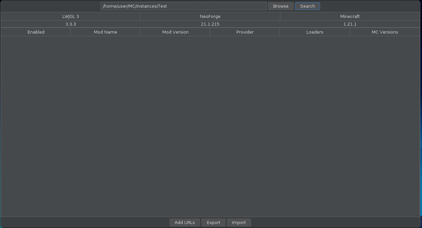Click the empty mod list table area
This screenshot has height=228, width=422.
[x=210, y=126]
